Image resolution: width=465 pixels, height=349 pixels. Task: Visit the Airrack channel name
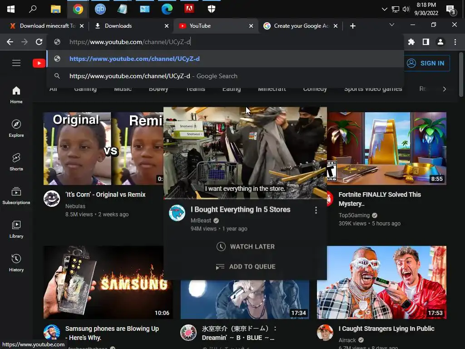pyautogui.click(x=347, y=340)
